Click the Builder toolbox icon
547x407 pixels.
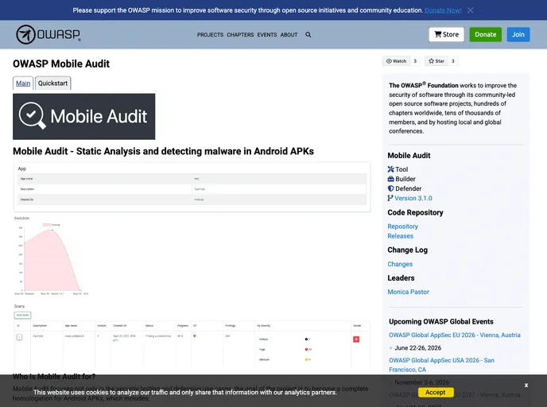point(390,179)
